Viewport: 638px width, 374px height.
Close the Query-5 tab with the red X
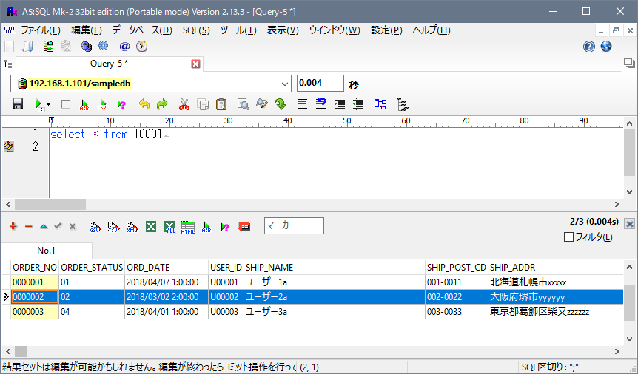[195, 64]
